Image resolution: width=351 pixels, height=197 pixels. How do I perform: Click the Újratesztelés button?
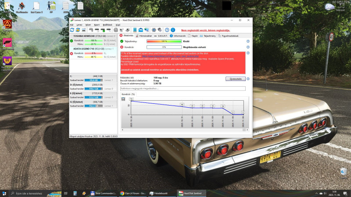(236, 79)
